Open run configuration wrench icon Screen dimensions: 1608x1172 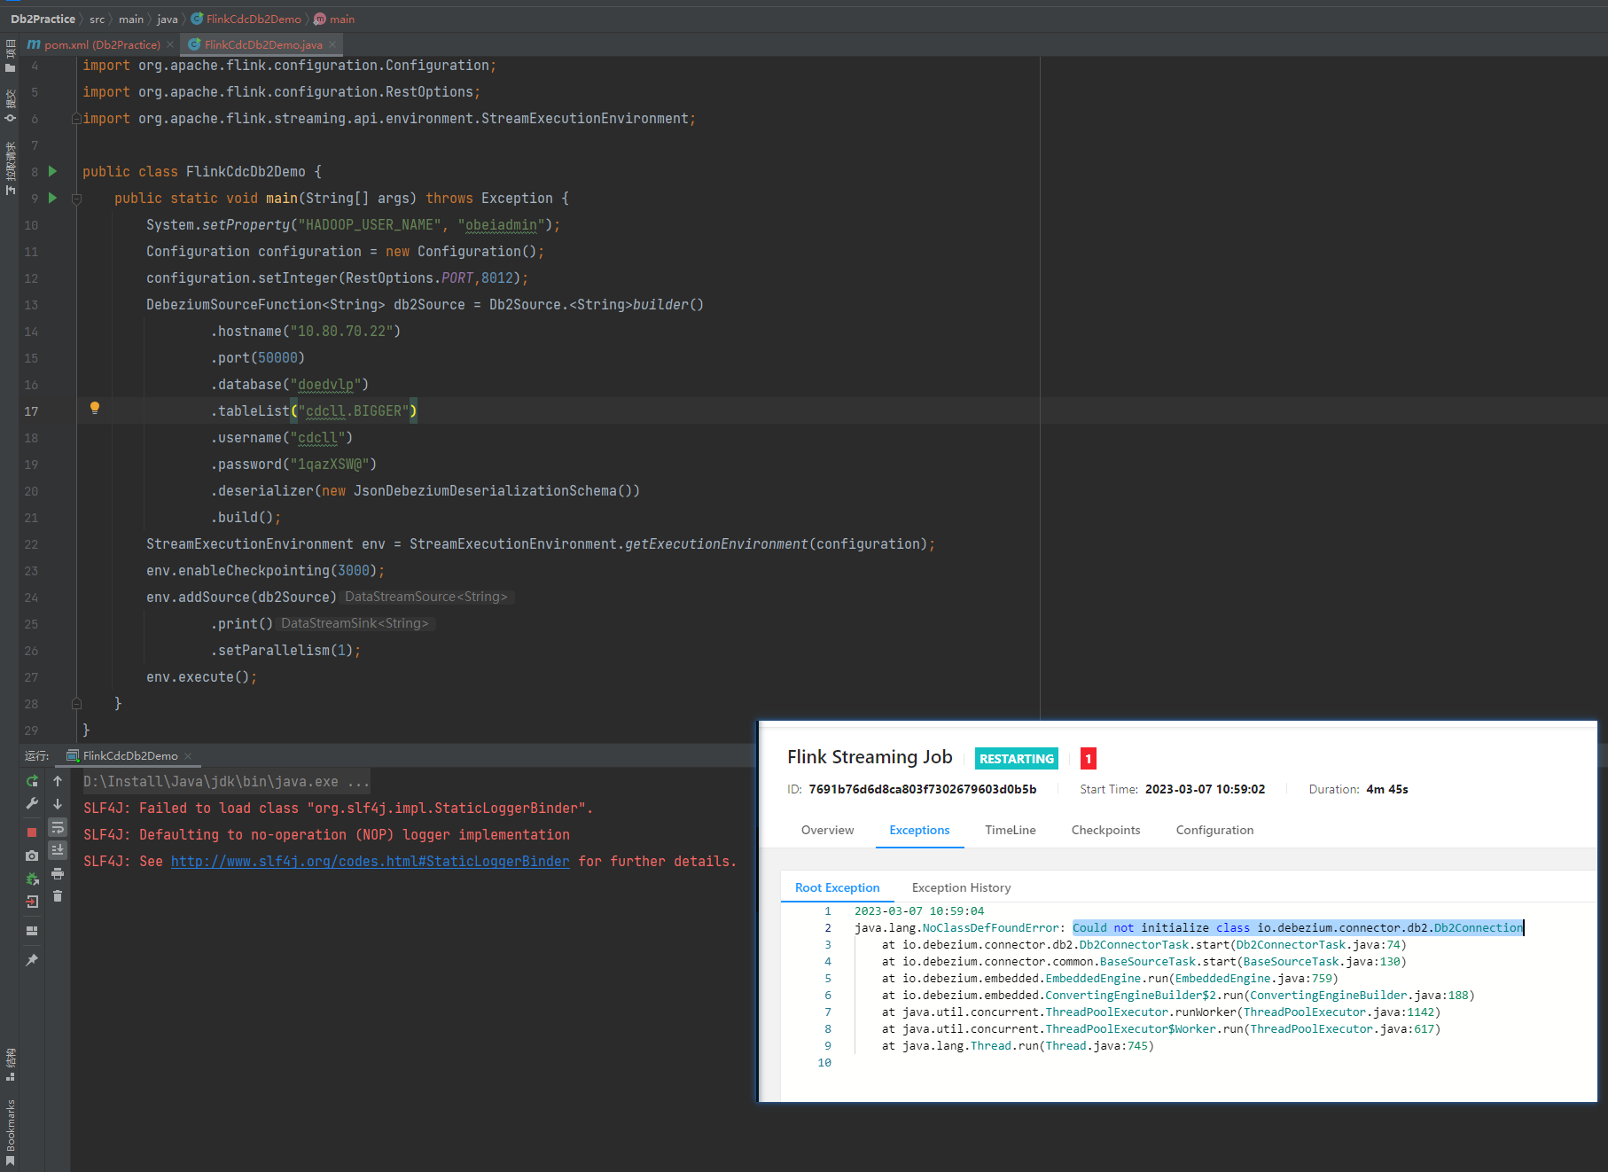(x=32, y=804)
